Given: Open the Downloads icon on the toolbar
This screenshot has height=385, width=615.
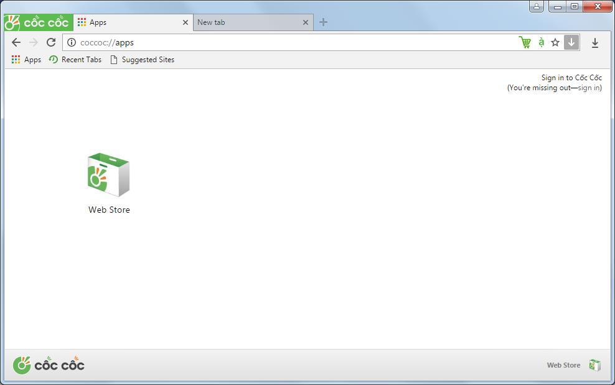Looking at the screenshot, I should 595,42.
